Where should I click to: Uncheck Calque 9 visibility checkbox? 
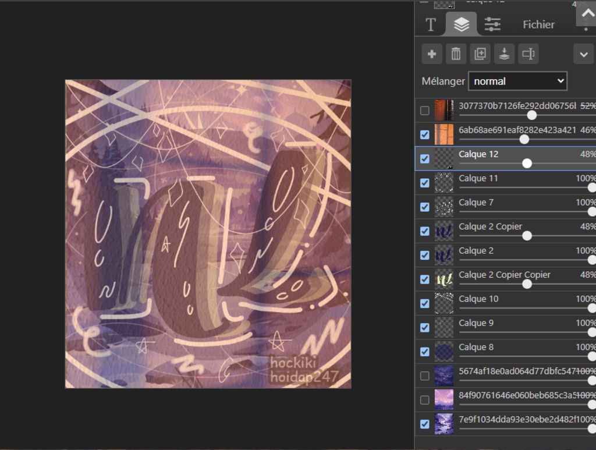[425, 328]
